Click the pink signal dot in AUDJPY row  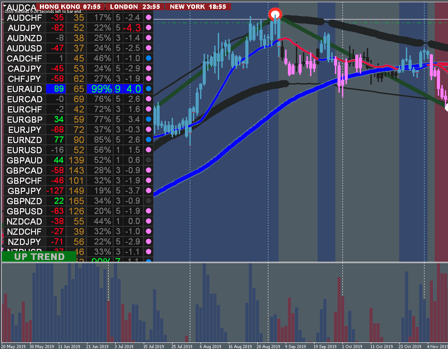149,27
